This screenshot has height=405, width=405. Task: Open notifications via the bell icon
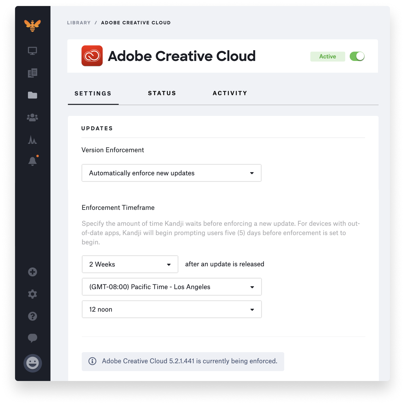pos(32,161)
